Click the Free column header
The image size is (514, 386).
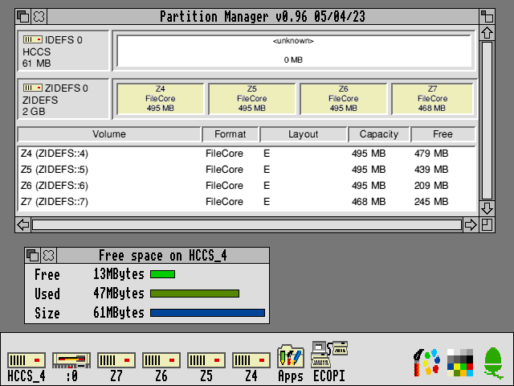tap(443, 134)
